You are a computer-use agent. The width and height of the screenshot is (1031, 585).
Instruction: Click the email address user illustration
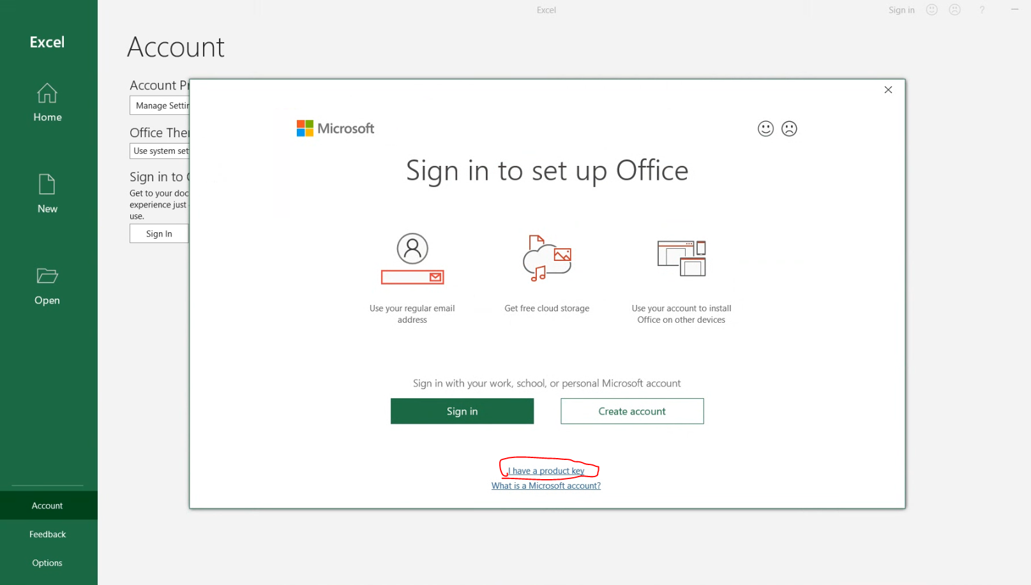click(412, 258)
